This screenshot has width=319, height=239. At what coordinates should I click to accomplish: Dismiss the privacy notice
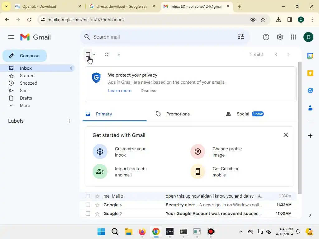tap(148, 91)
